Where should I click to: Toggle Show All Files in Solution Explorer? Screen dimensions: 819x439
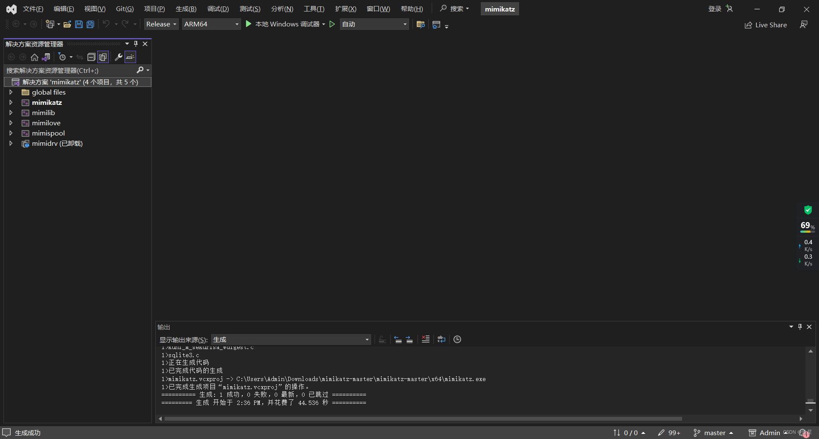point(103,57)
